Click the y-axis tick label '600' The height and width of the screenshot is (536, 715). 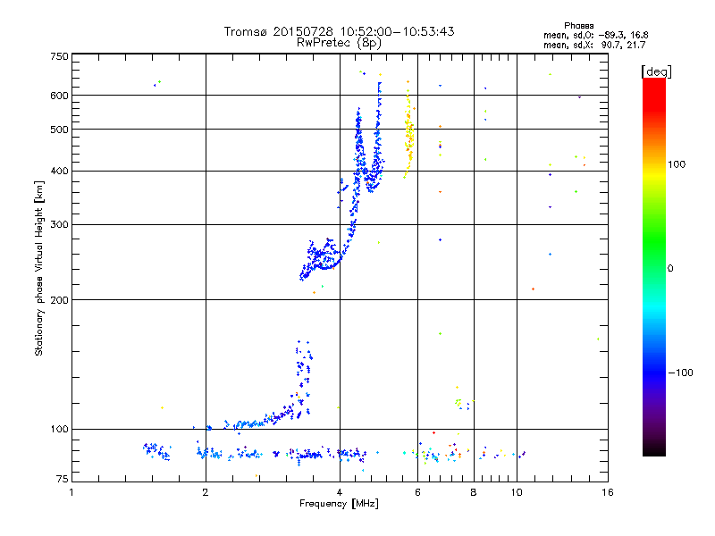point(59,96)
